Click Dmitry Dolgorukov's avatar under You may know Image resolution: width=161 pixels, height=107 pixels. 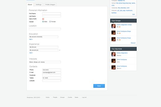point(114,54)
